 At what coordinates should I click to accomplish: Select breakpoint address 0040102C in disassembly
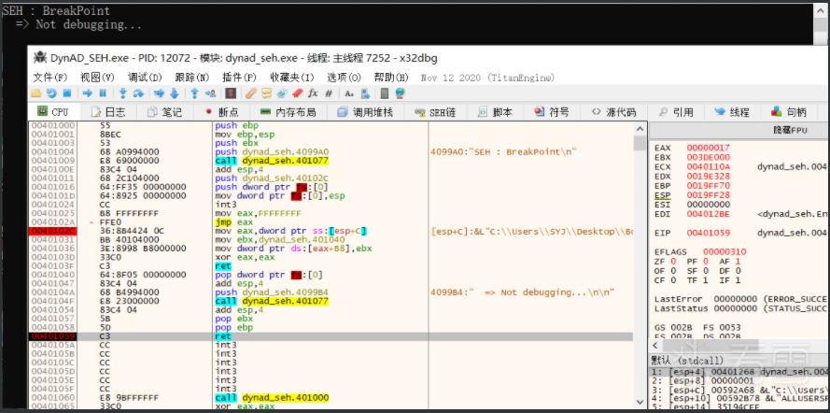(51, 231)
